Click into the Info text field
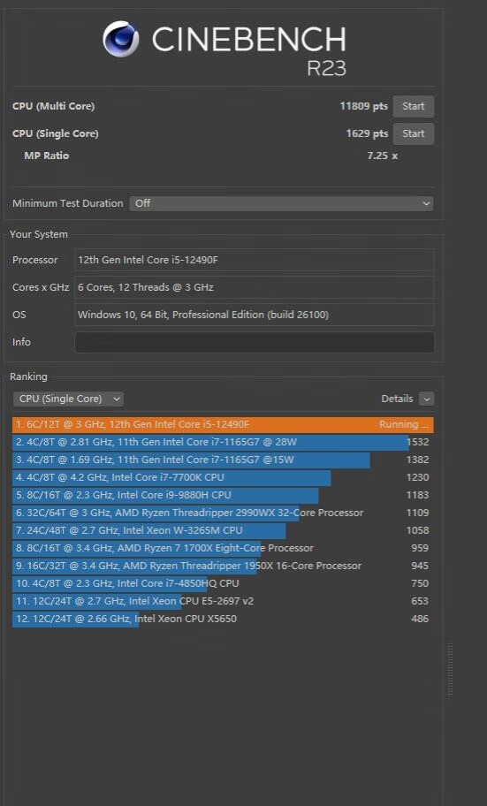Image resolution: width=487 pixels, height=806 pixels. [254, 342]
